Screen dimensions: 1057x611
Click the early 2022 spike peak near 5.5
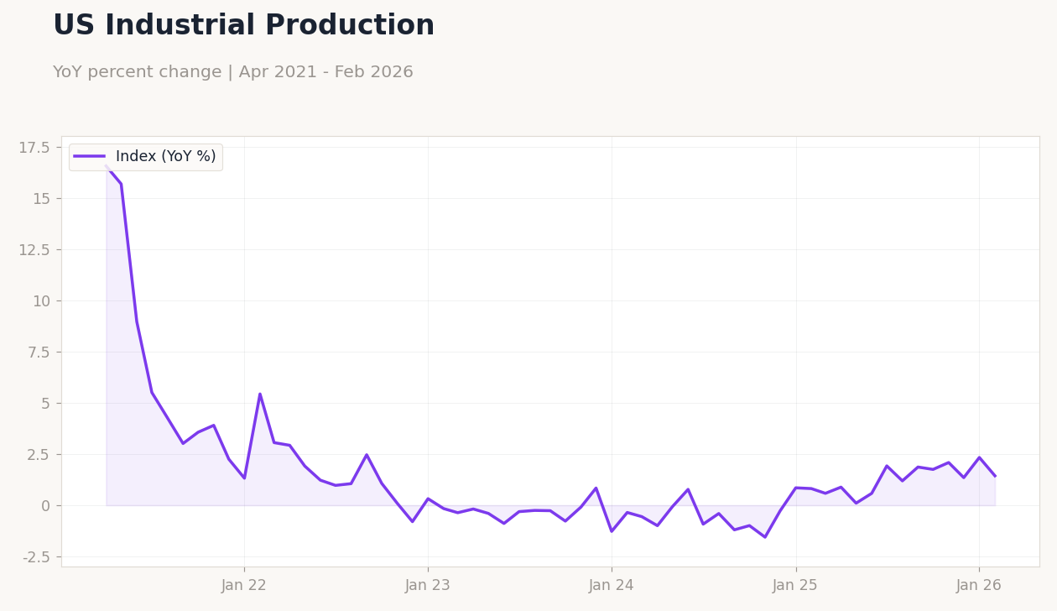coord(260,394)
